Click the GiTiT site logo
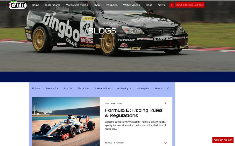This screenshot has width=235, height=146. pyautogui.click(x=18, y=5)
